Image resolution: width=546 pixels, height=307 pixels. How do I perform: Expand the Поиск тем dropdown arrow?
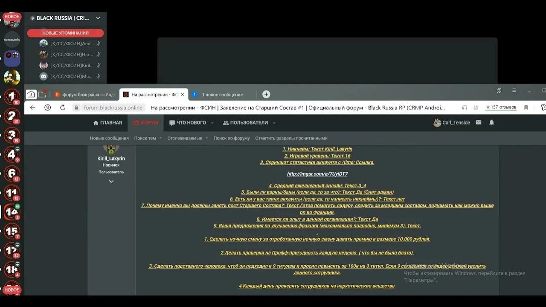(161, 138)
